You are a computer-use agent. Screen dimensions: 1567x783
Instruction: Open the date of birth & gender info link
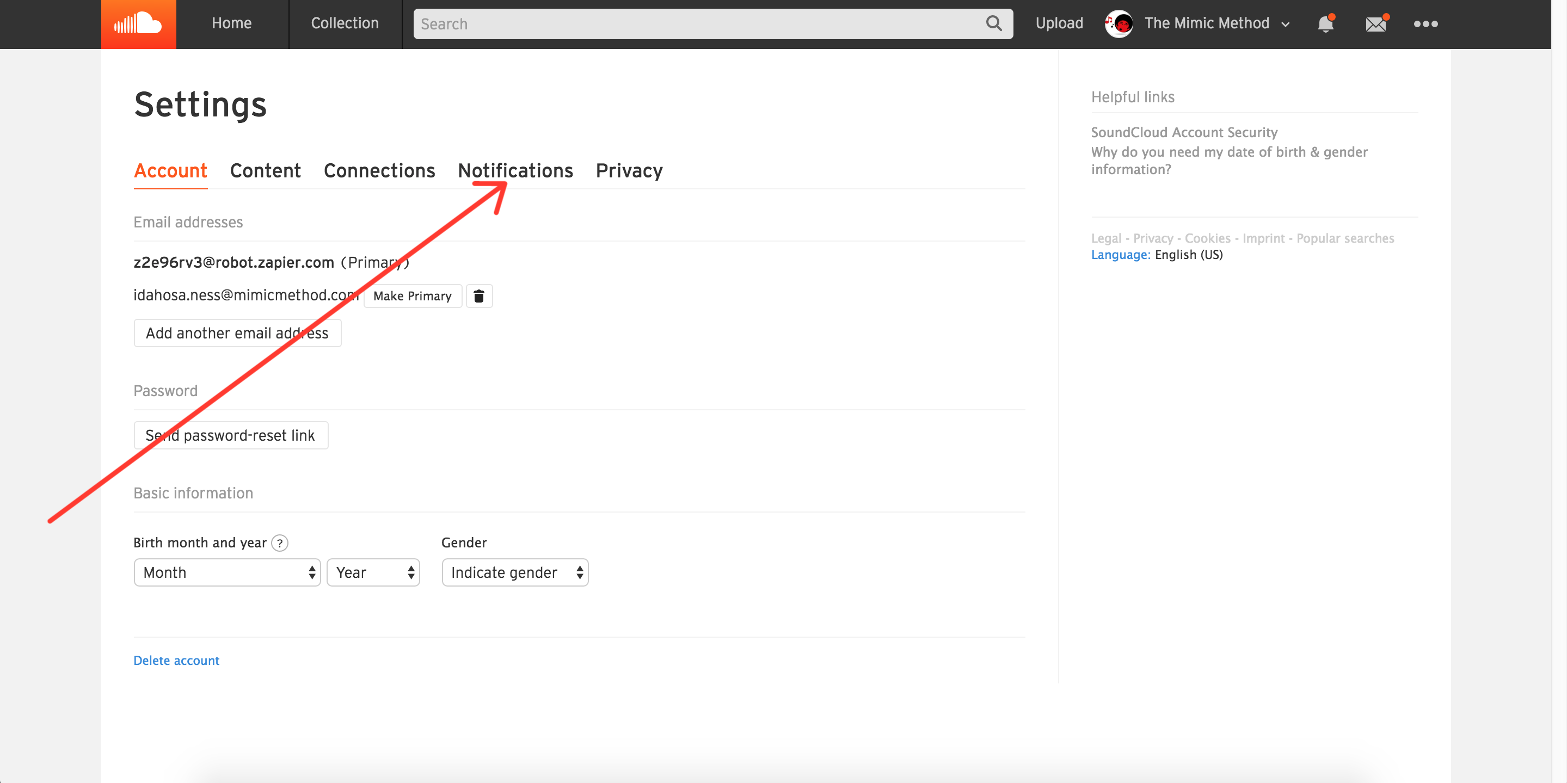click(1229, 161)
